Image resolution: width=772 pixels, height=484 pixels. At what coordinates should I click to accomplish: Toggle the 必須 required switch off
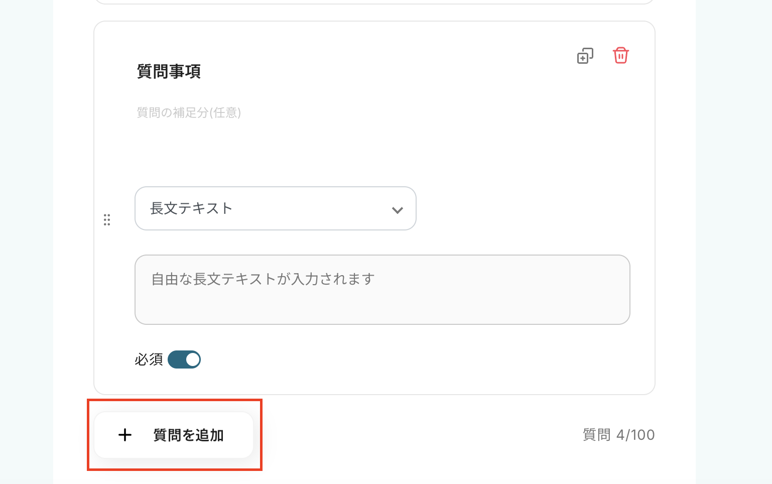pos(184,359)
